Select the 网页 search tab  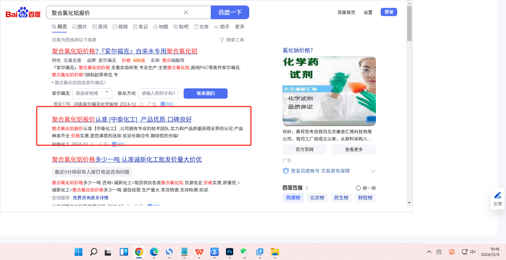59,27
